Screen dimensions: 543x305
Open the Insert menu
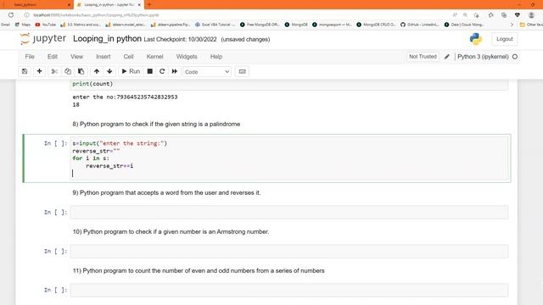104,57
